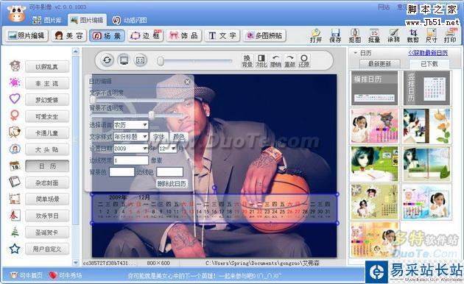This screenshot has height=284, width=464.
Task: Select the 涂鸦 doodle tool
Action: (393, 35)
